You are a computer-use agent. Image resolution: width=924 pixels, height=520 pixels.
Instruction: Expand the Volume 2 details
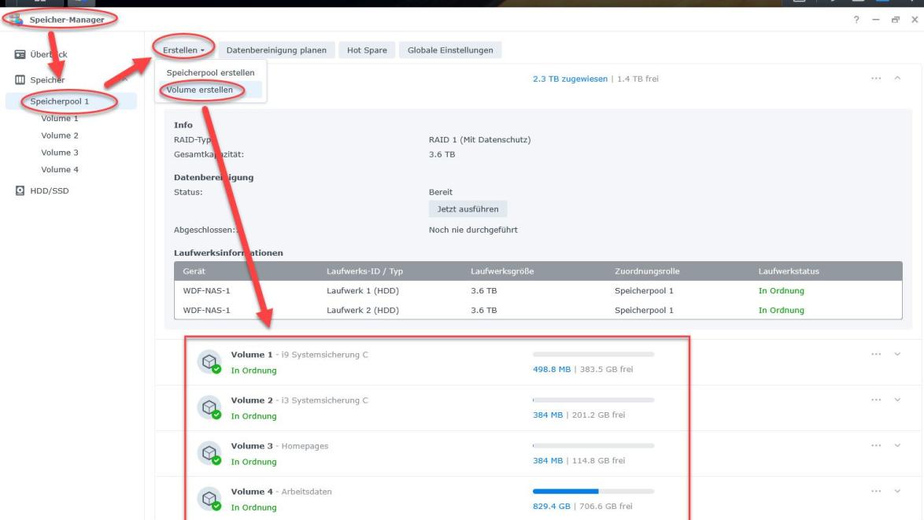tap(896, 400)
